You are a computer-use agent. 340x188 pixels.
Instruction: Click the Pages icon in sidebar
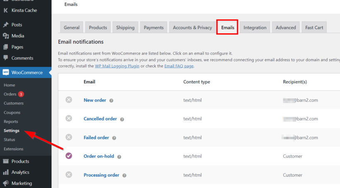click(x=6, y=47)
